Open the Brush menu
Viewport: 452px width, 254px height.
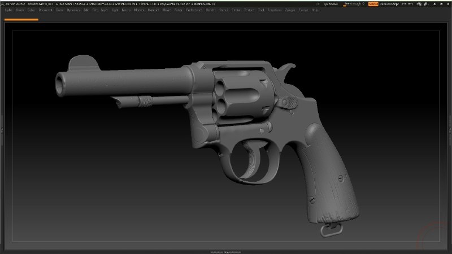coord(20,10)
